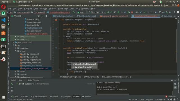180x101 pixels.
Task: Click the scroll-from-source target icon in Project panel
Action: [39, 16]
